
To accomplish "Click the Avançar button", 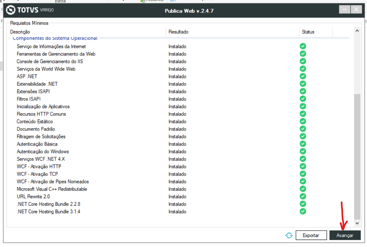I will (345, 235).
